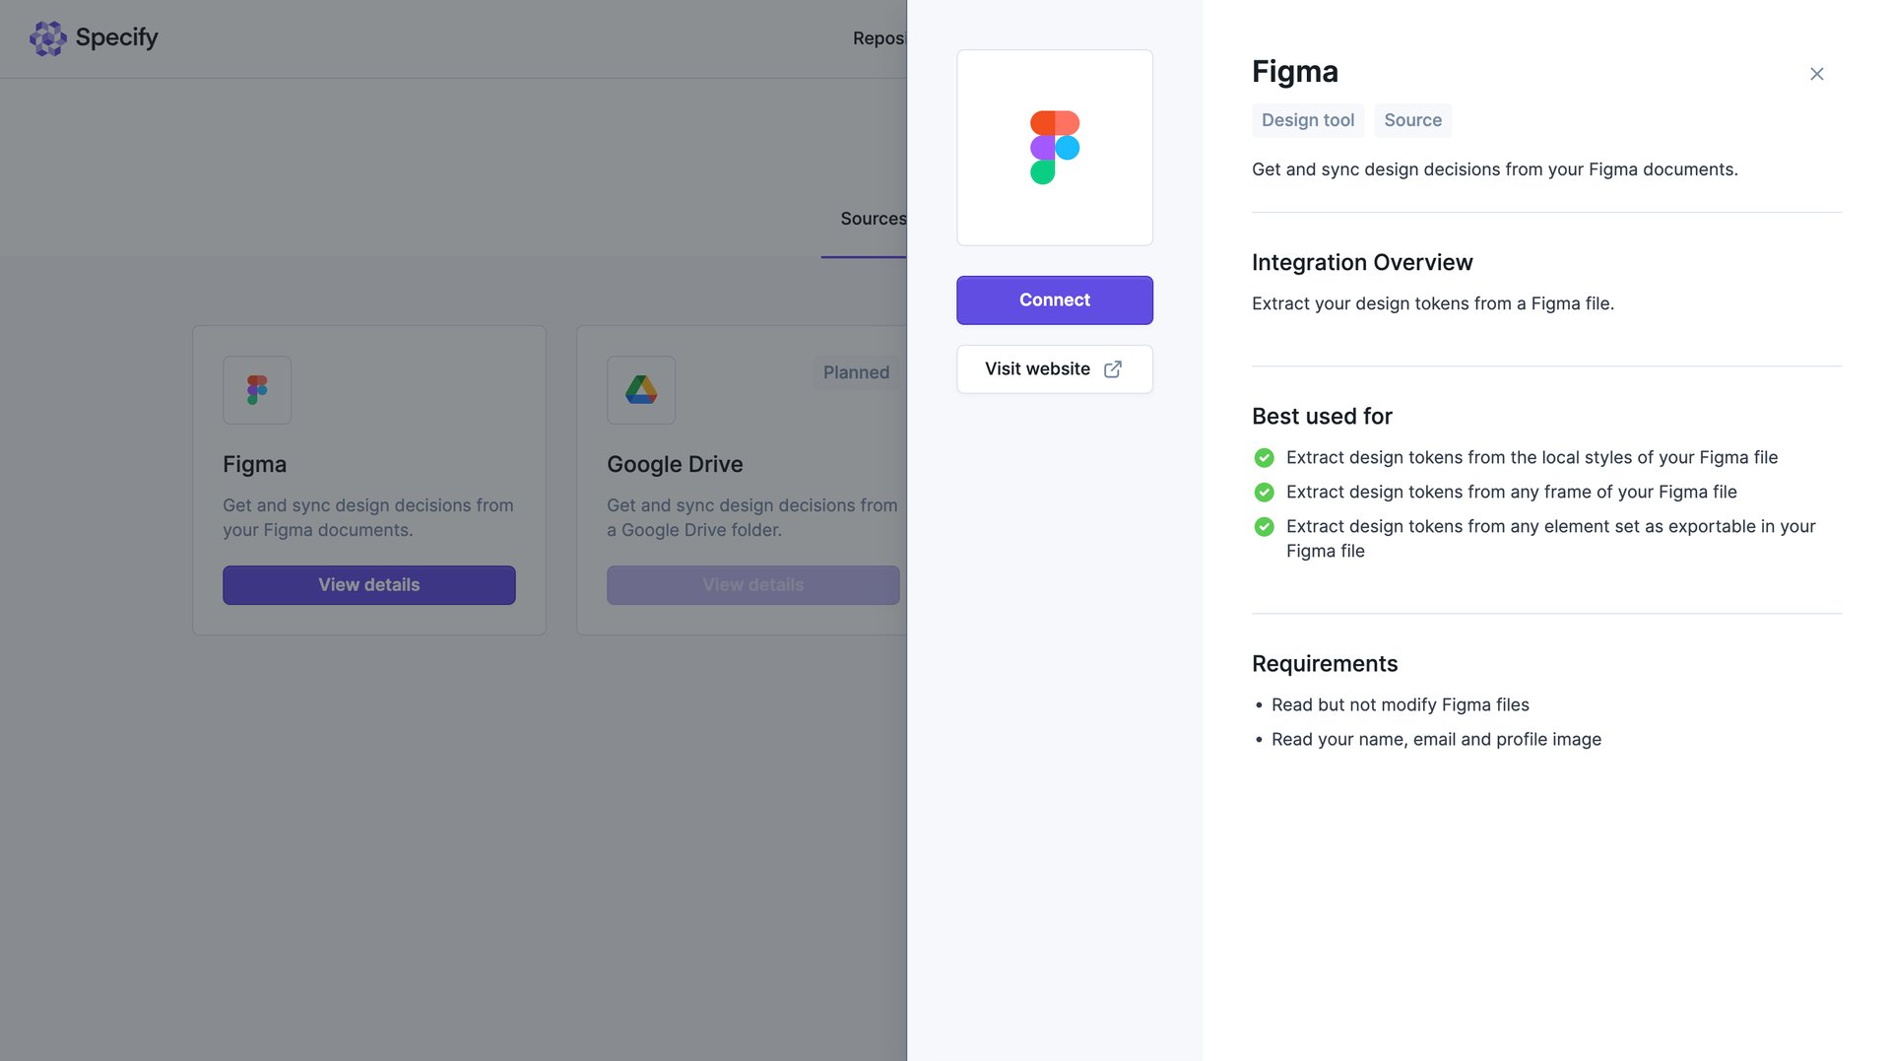The image size is (1891, 1061).
Task: Click the Google Drive icon on its card
Action: point(640,390)
